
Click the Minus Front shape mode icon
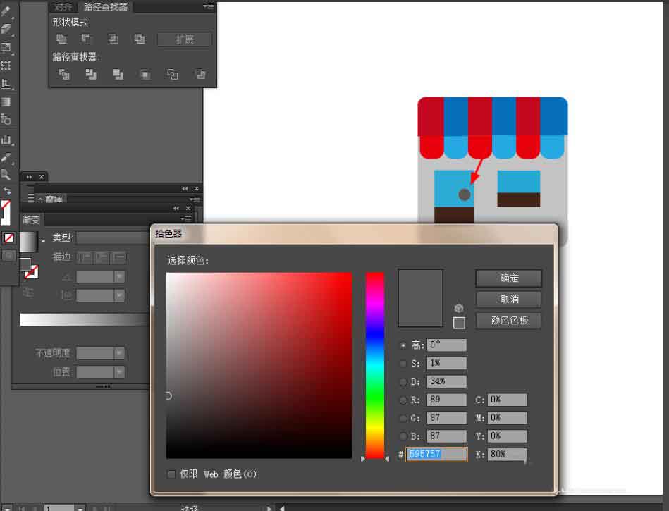(x=86, y=39)
